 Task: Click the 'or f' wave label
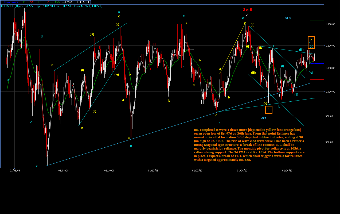pos(264,118)
